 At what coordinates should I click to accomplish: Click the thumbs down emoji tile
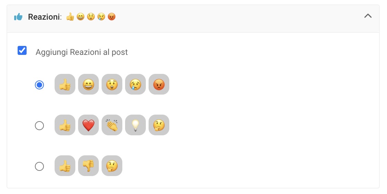[88, 166]
